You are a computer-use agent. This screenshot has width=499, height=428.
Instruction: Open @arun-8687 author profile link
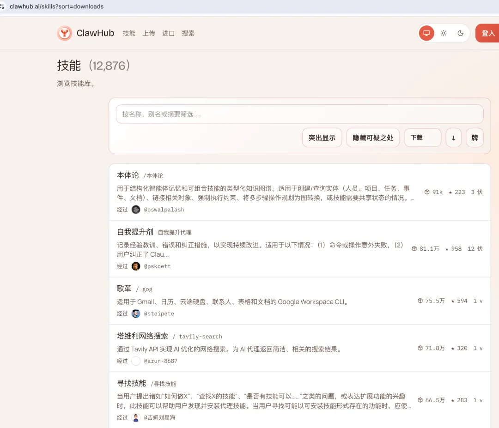161,361
